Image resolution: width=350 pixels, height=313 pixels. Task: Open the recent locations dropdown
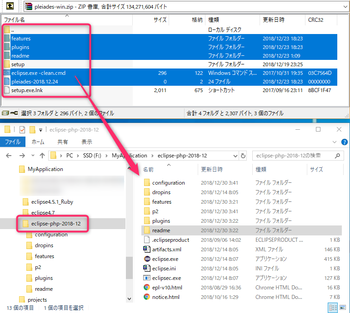point(33,156)
